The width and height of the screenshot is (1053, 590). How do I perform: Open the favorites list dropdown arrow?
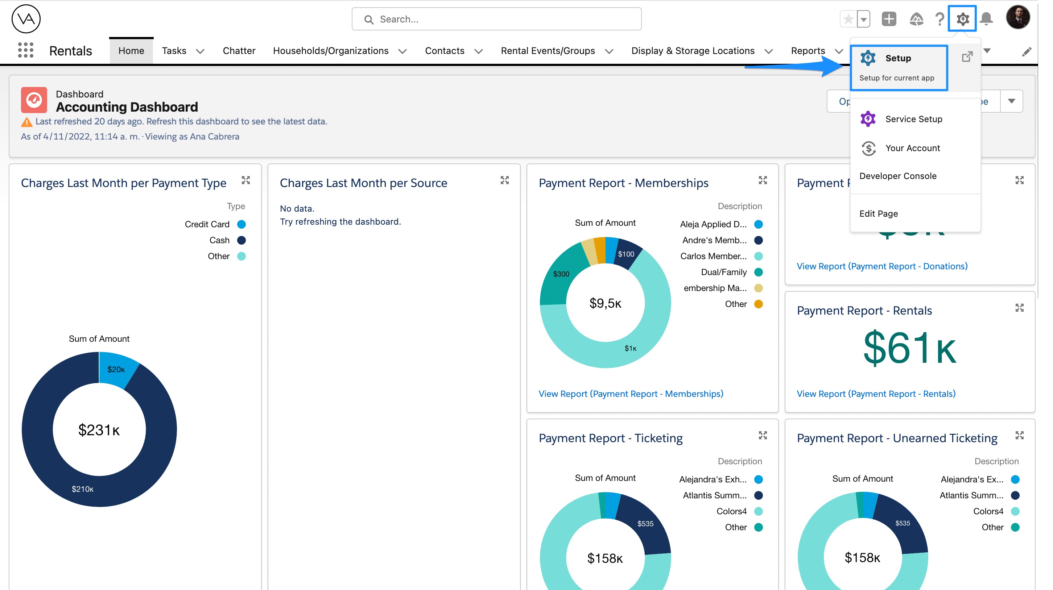(x=863, y=19)
